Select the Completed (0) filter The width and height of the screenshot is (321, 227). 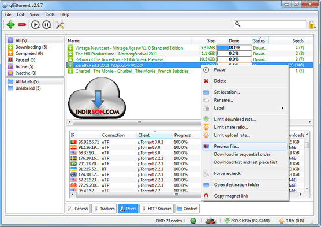click(35, 54)
